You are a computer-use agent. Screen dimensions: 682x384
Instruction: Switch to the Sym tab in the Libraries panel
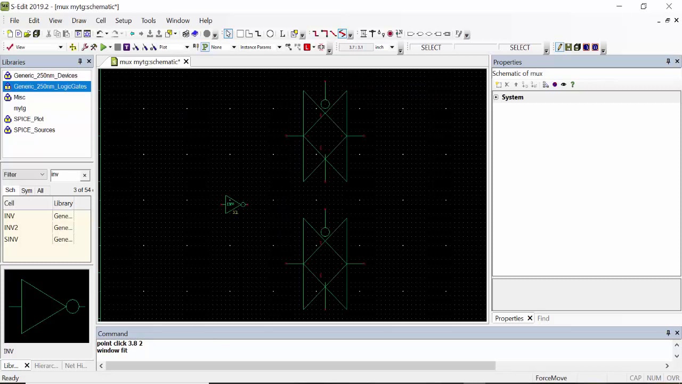27,190
